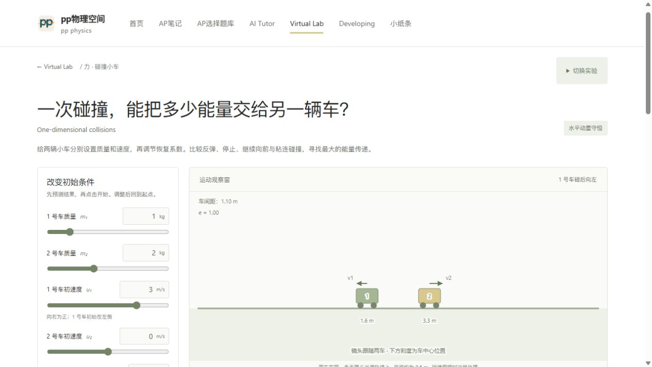Click the 车间距: 1.10 m readout
652x367 pixels.
[x=218, y=202]
